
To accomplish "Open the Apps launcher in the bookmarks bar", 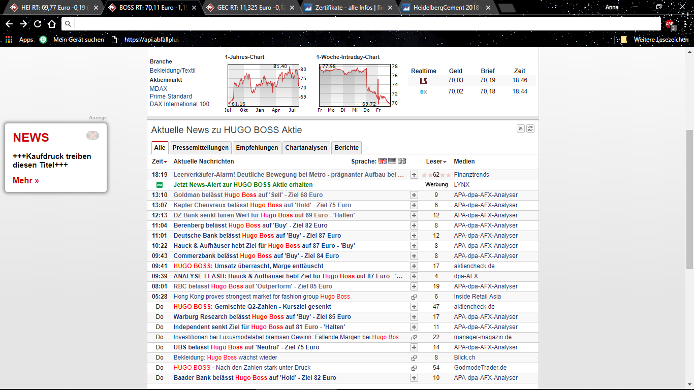I will click(8, 39).
